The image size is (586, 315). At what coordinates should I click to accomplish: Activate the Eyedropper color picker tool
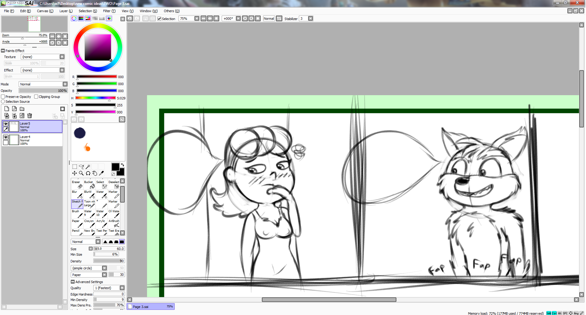pos(102,173)
